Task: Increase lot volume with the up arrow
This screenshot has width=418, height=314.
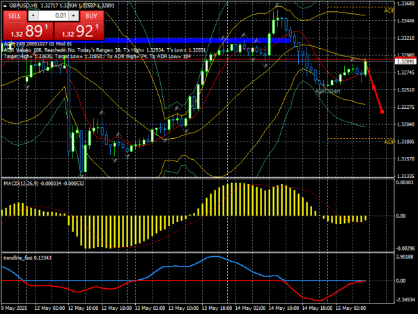Action: pyautogui.click(x=74, y=16)
